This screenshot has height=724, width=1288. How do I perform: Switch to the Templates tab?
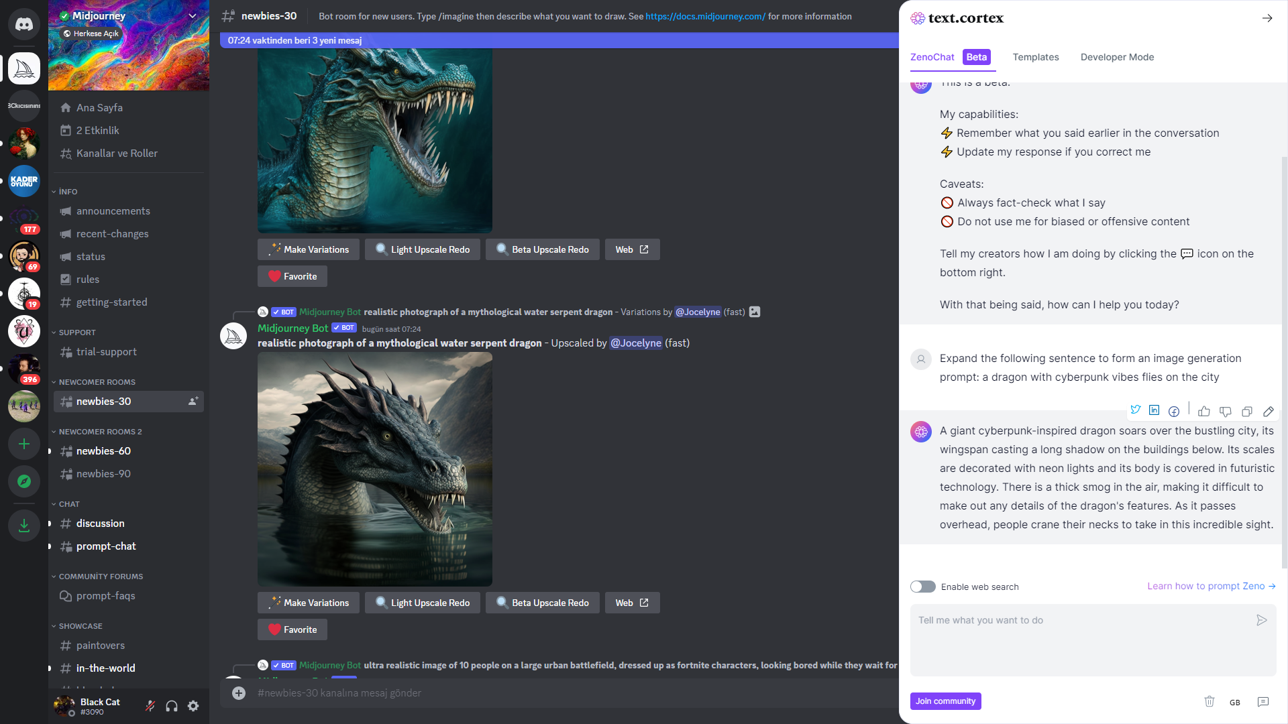[1036, 57]
